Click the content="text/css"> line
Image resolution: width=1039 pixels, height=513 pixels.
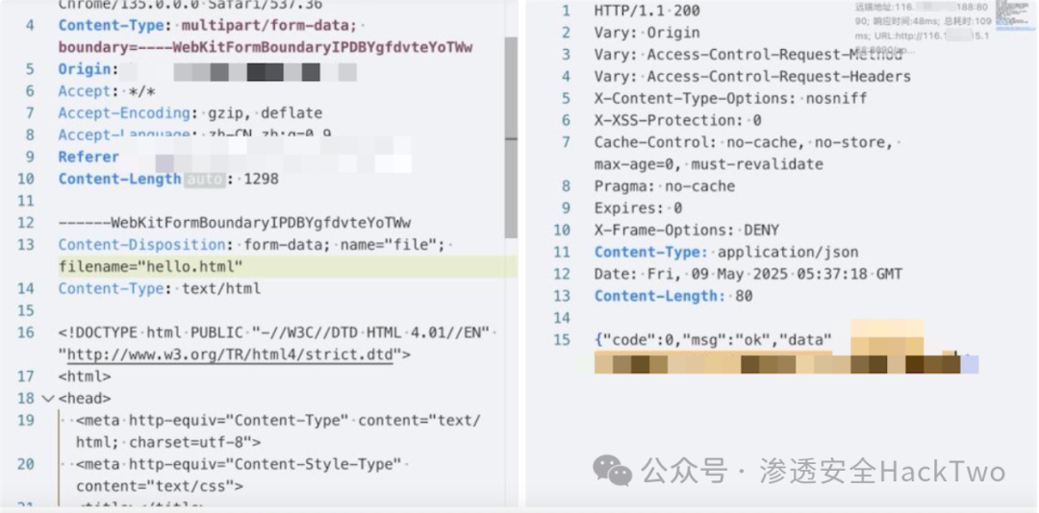click(x=160, y=486)
